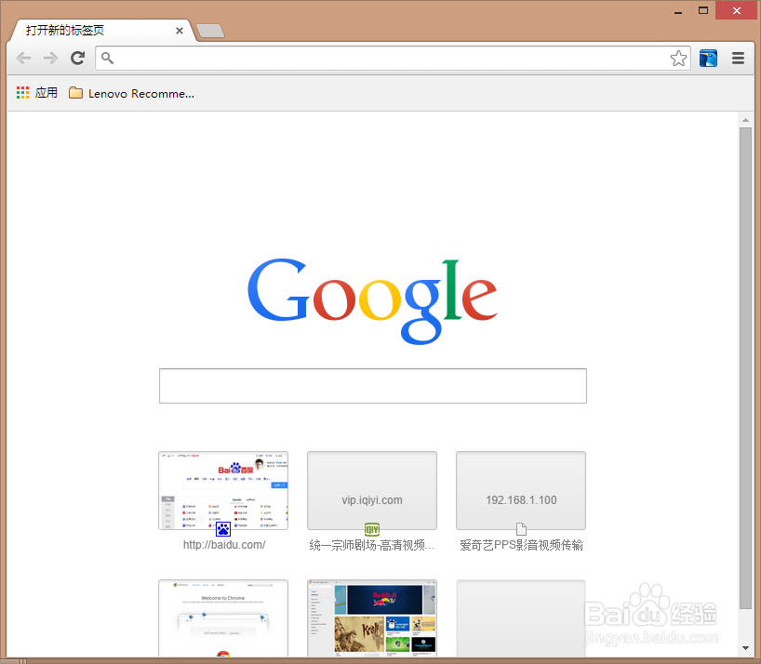Open the Lenovo Recomme... bookmarks folder
The image size is (761, 664).
[131, 93]
